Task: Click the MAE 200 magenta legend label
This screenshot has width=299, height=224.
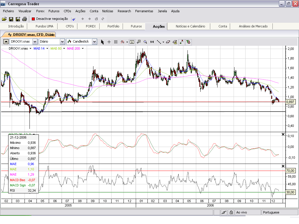Action: [74, 48]
